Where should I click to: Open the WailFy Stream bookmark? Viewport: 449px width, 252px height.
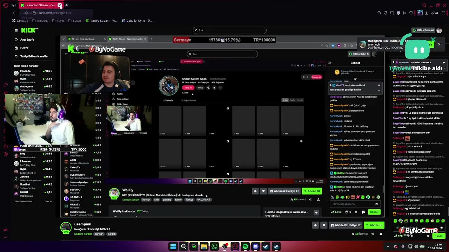coord(101,21)
